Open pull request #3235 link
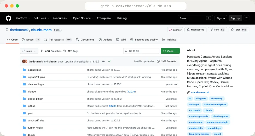 (x=113, y=106)
